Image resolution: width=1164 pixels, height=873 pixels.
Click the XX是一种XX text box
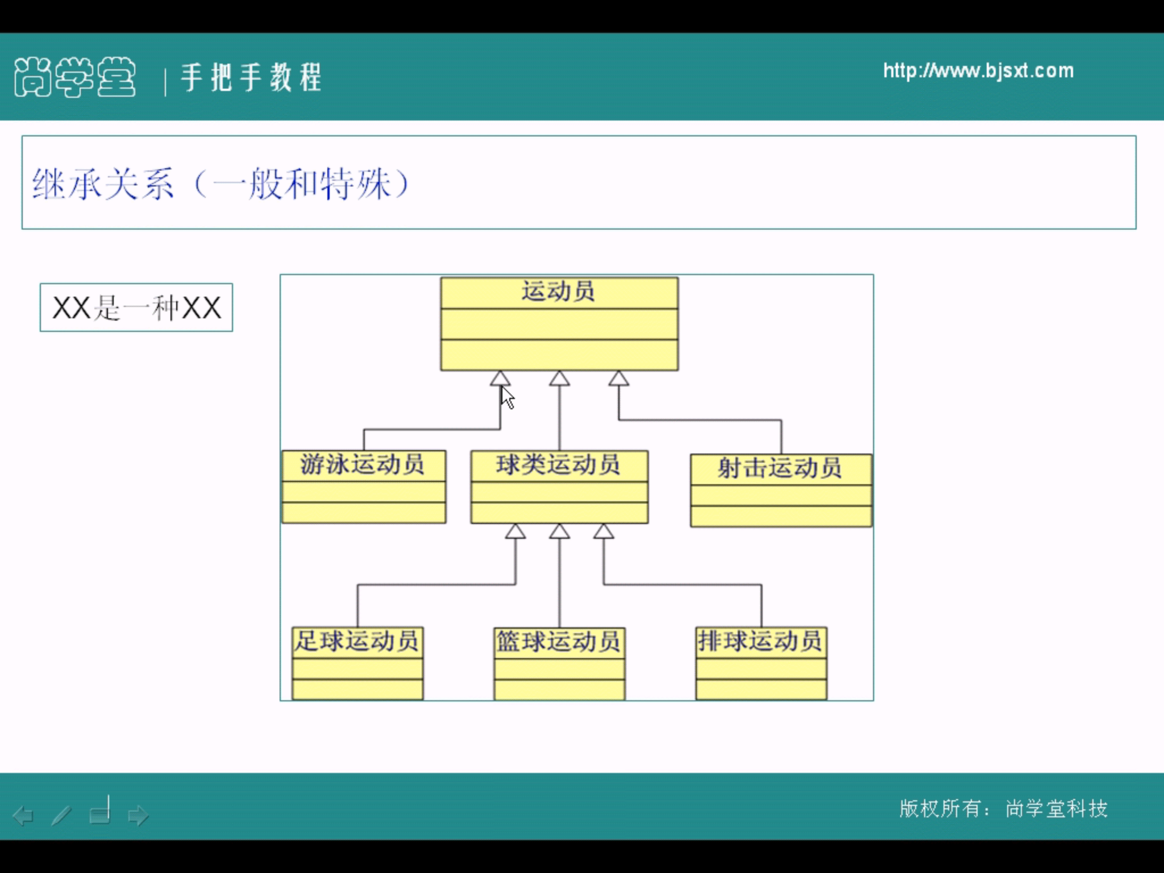[x=136, y=307]
